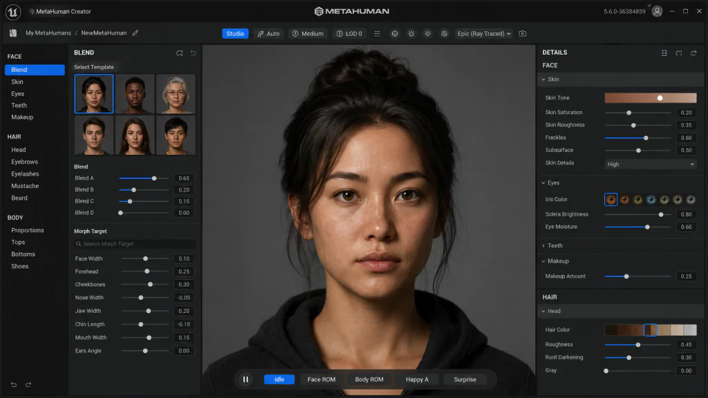
Task: Select the Idle animation option
Action: [279, 379]
